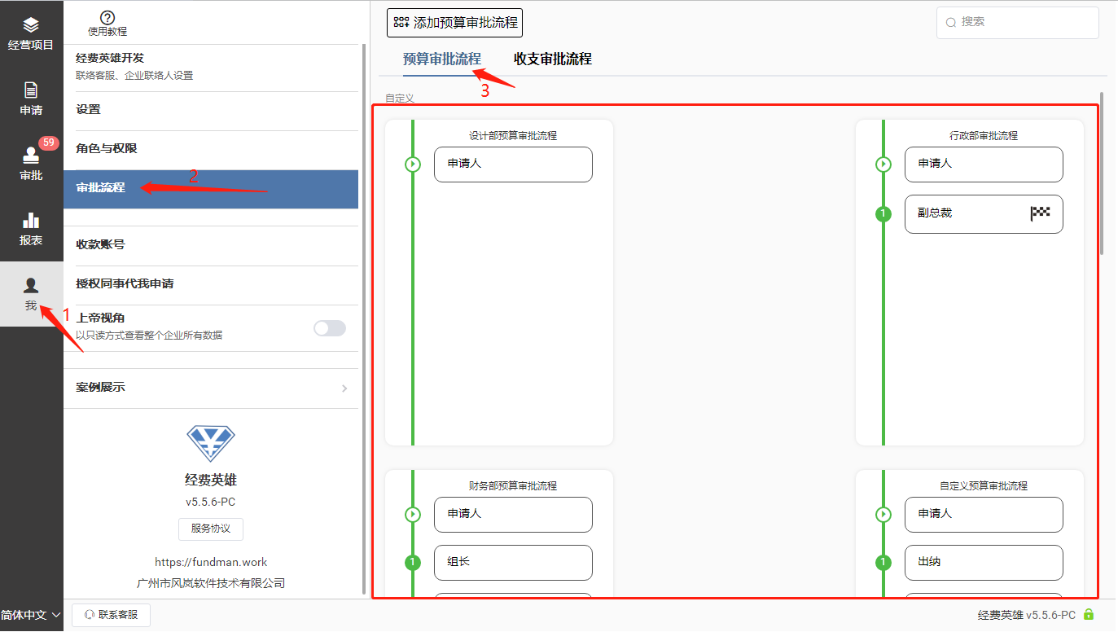Screen dimensions: 1118x632
Task: Click the 添加预算审批流程 flow icon
Action: coord(401,22)
